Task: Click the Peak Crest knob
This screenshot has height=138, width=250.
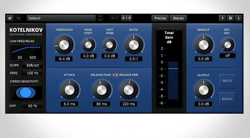Action: tap(88, 45)
